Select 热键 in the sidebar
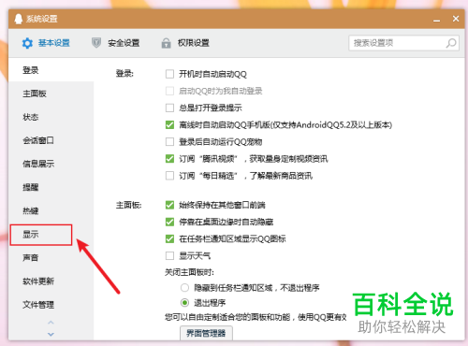Viewport: 468px width, 346px height. click(x=51, y=210)
